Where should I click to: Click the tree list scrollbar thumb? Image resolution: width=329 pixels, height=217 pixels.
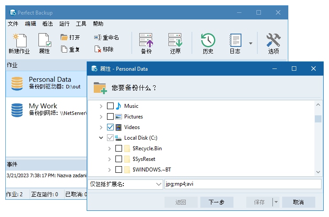(x=318, y=119)
